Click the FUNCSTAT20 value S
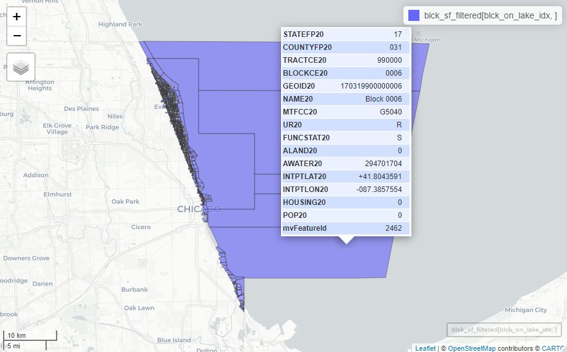 tap(399, 138)
